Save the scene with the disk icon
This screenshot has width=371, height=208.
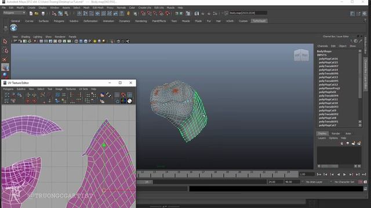tap(43, 14)
